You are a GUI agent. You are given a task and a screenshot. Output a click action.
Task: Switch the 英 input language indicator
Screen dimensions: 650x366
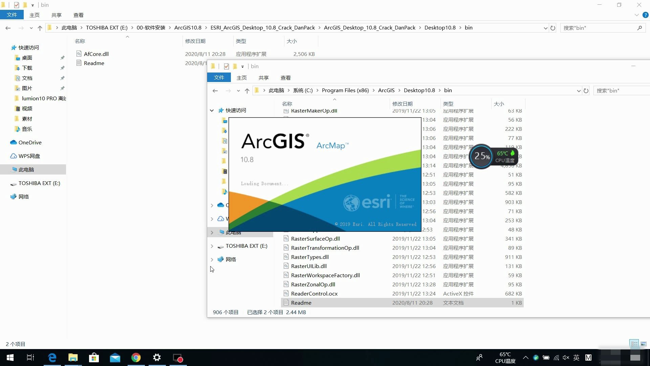(x=577, y=358)
